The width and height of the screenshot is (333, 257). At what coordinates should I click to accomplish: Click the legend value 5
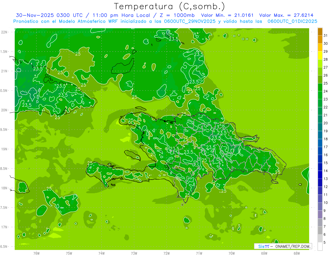(325, 243)
